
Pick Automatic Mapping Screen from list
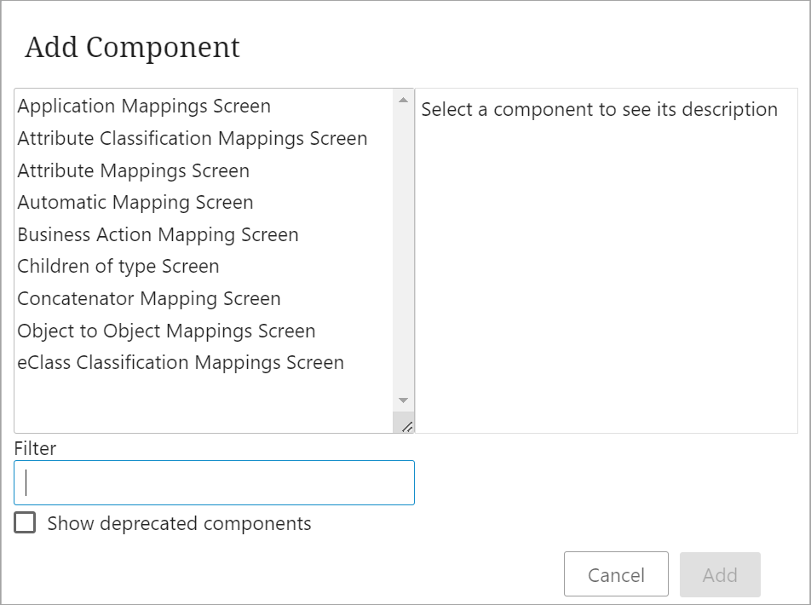click(x=135, y=203)
